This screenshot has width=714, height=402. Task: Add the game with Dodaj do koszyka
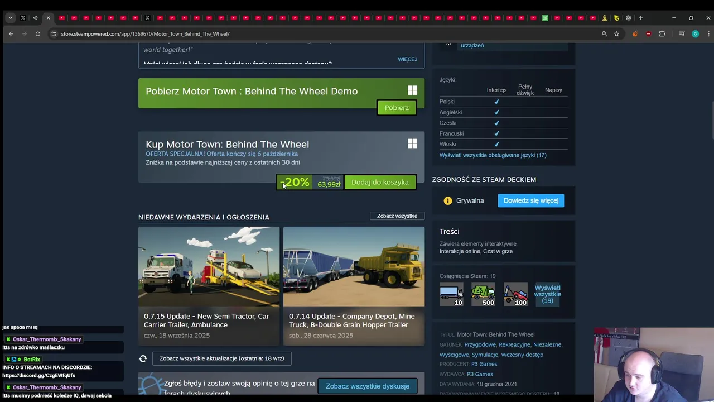[x=380, y=182]
